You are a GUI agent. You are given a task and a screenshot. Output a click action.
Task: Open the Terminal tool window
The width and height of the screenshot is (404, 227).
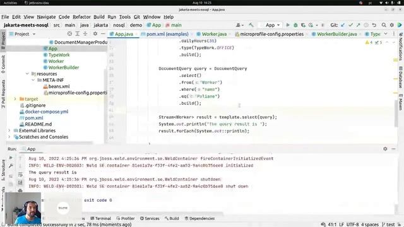pyautogui.click(x=101, y=219)
